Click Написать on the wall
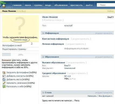115x104 pixels. click(92, 96)
